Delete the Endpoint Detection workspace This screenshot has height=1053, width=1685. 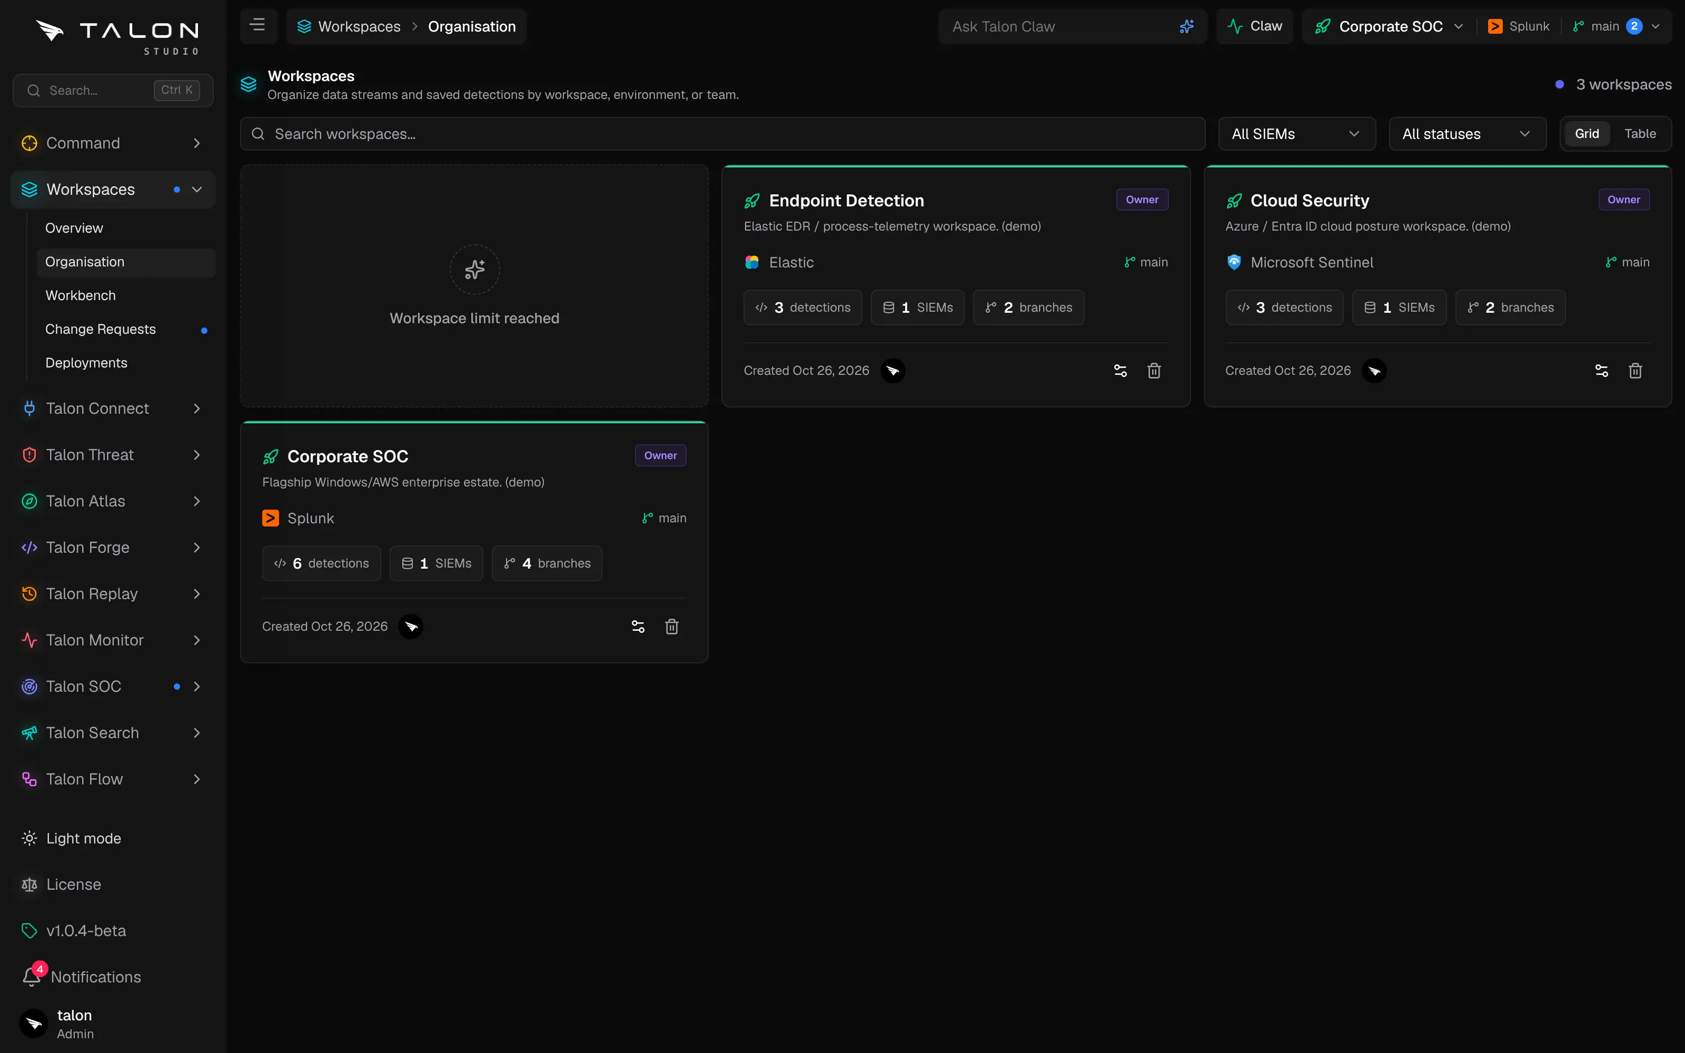[1154, 371]
